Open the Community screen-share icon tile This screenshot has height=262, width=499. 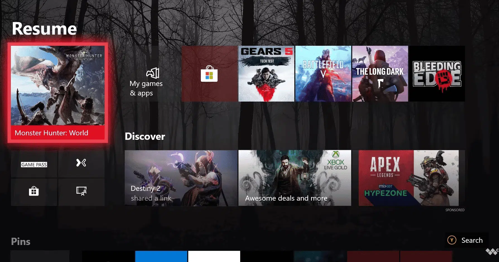tap(81, 192)
